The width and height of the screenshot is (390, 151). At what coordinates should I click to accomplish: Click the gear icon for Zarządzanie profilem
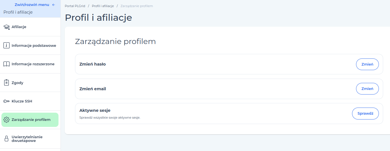6,120
